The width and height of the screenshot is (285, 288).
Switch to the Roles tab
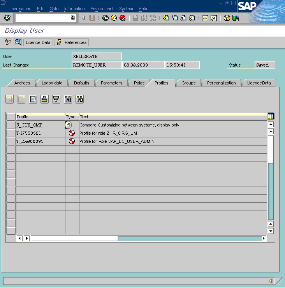pos(139,83)
